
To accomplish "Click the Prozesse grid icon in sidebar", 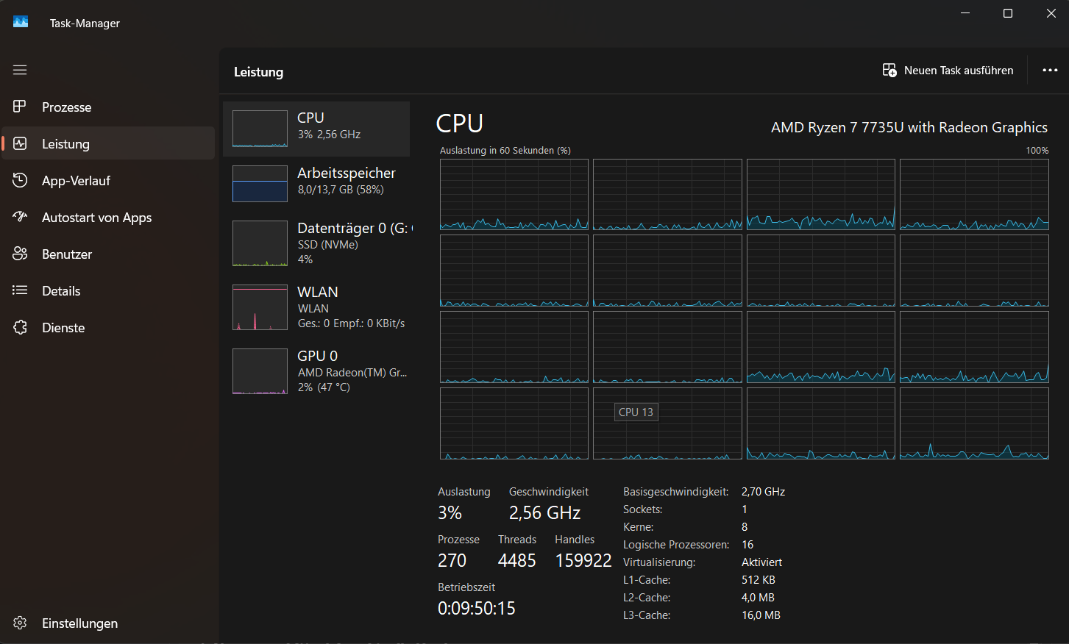I will click(20, 107).
